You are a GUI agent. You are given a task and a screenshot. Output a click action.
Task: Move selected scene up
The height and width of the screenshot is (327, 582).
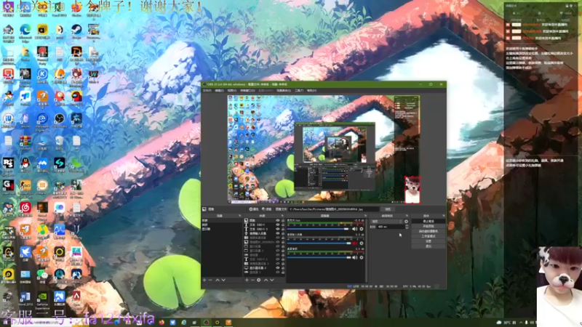tap(218, 280)
